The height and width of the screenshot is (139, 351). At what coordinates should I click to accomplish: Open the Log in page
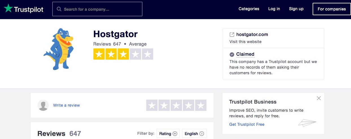pyautogui.click(x=274, y=9)
